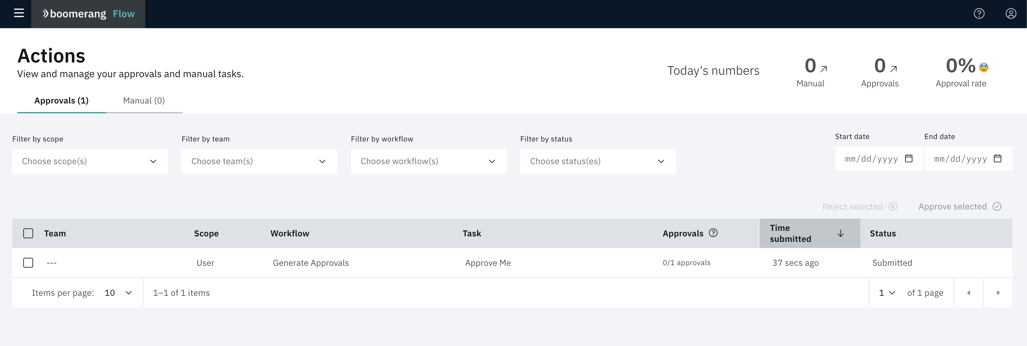Select the Generate Approvals row checkbox

28,263
